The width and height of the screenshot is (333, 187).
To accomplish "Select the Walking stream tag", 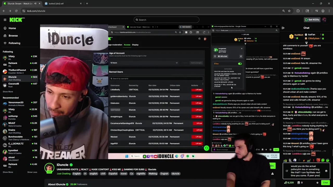I will coord(153,173).
